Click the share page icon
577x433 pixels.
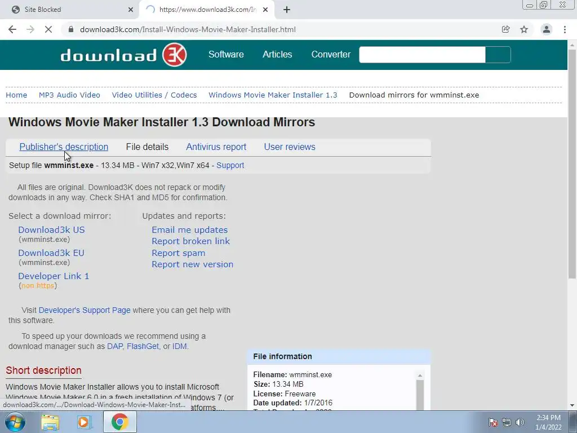coord(505,29)
